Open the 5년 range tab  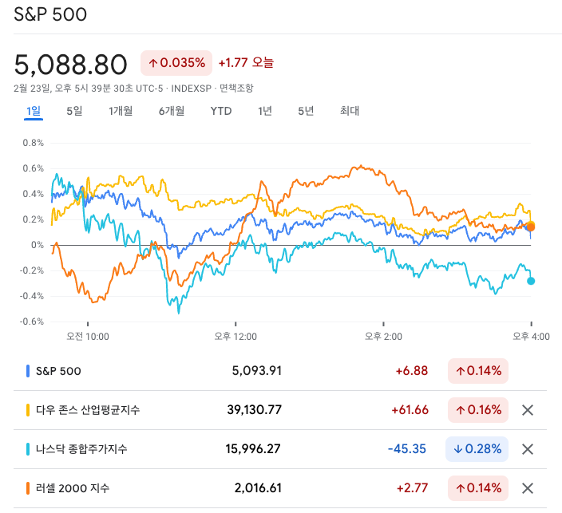coord(306,111)
